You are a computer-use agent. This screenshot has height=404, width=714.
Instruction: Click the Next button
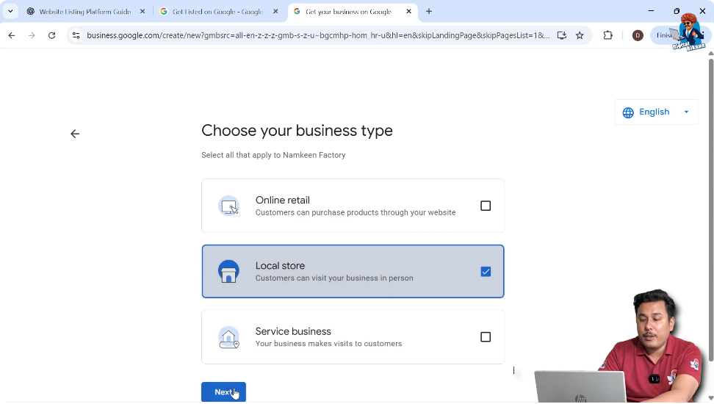pyautogui.click(x=223, y=392)
